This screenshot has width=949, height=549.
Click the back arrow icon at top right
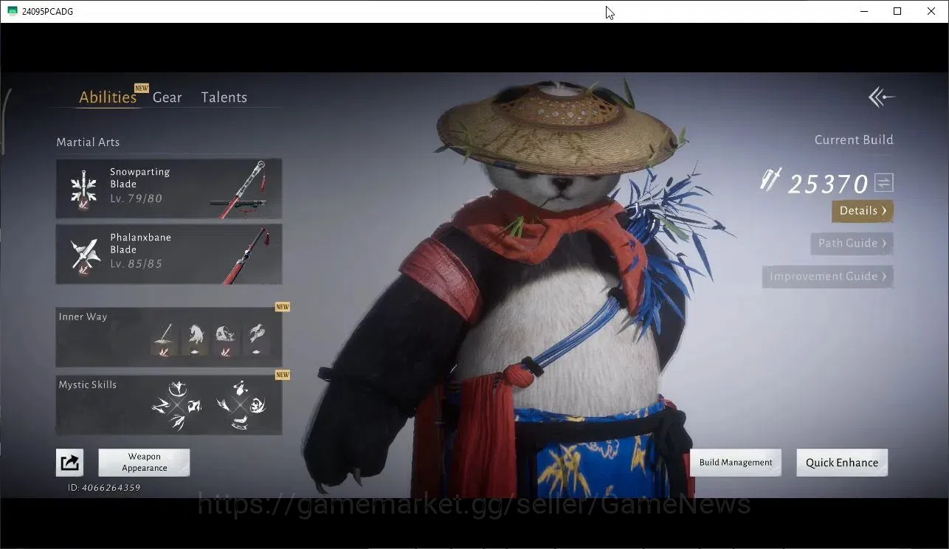point(881,97)
